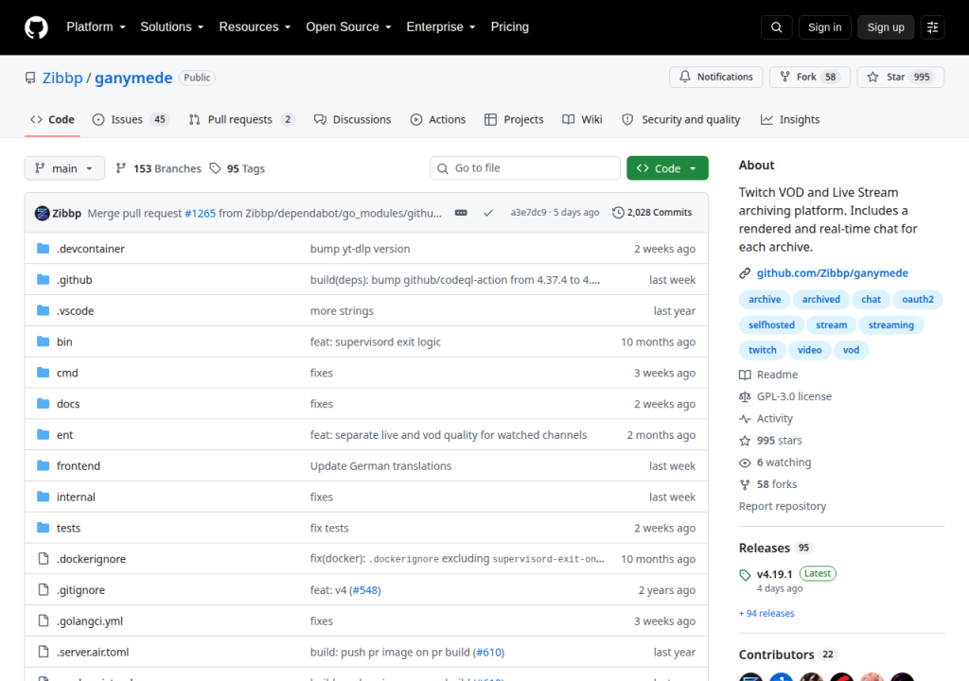Image resolution: width=969 pixels, height=681 pixels.
Task: Open the + 94 releases link
Action: coord(766,613)
